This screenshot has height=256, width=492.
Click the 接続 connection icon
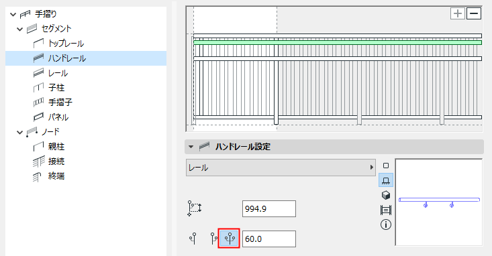38,162
